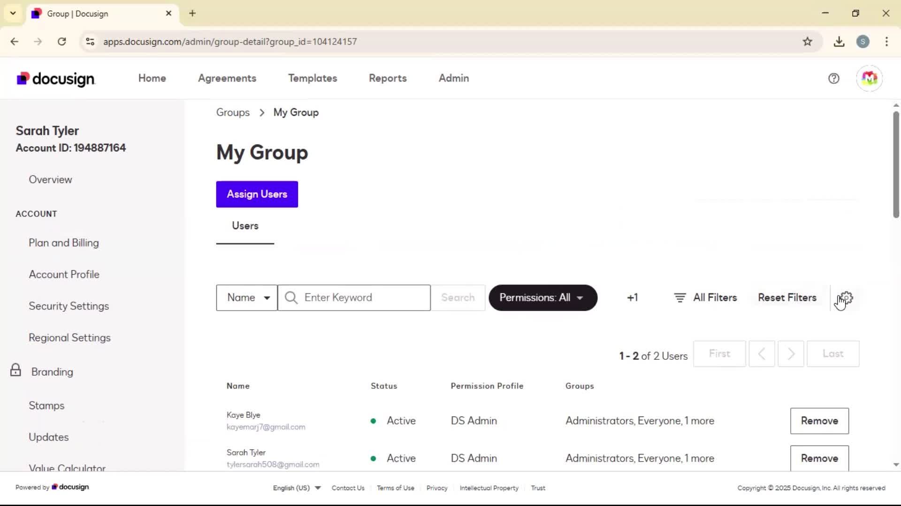Open the Trust footer link
The image size is (901, 506).
coord(538,488)
